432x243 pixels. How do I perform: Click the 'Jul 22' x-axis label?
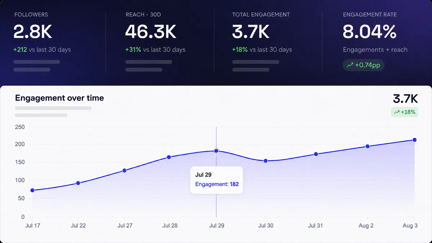(x=78, y=226)
